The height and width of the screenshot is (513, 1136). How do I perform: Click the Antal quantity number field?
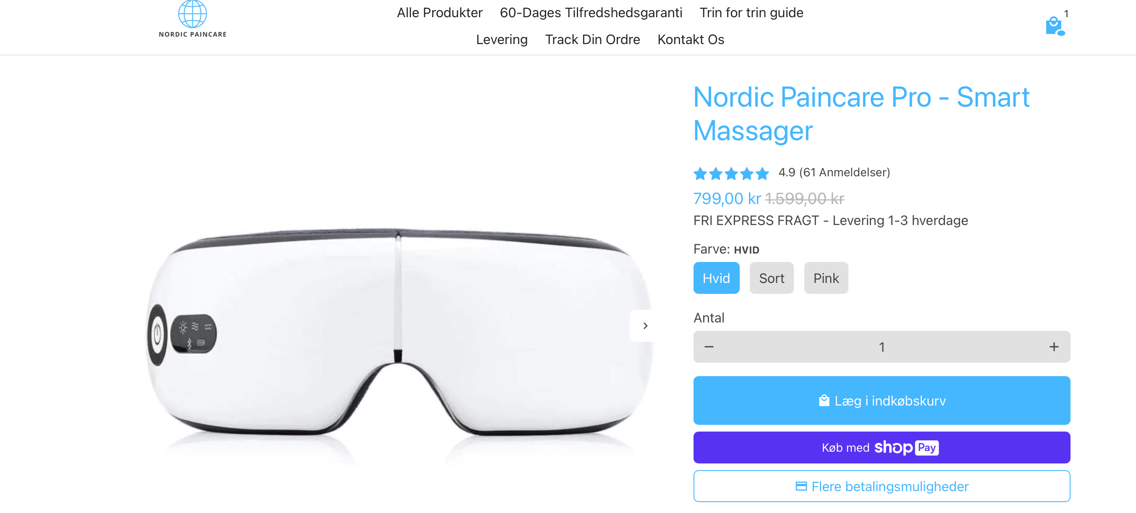(x=882, y=347)
